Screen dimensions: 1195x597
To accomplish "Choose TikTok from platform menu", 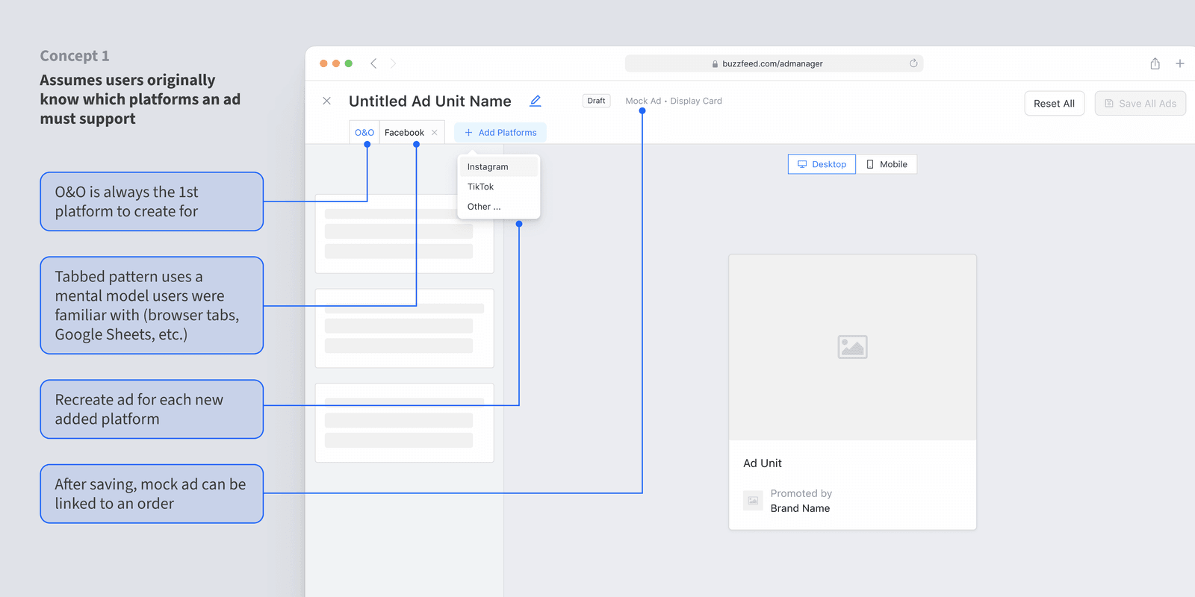I will point(498,187).
